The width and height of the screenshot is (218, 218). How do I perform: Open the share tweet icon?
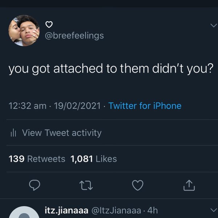(189, 186)
